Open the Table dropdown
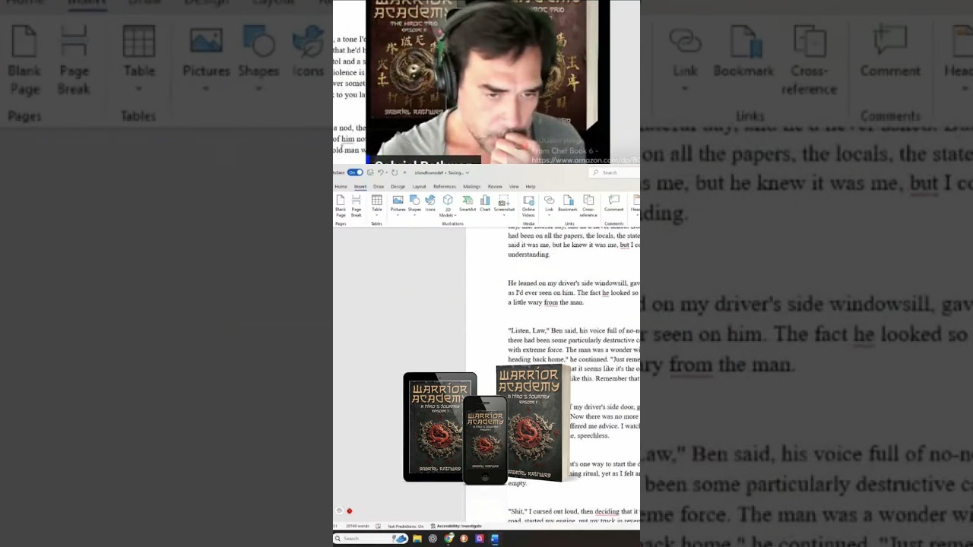The width and height of the screenshot is (973, 547). point(376,215)
